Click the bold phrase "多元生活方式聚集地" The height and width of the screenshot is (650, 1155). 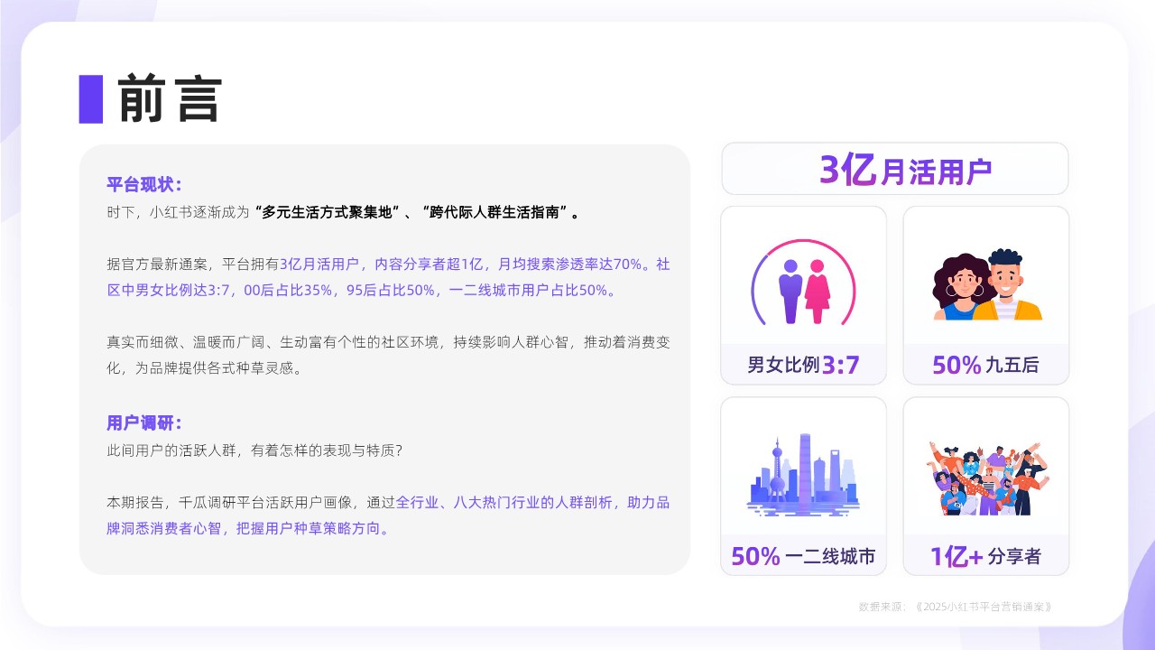point(327,213)
